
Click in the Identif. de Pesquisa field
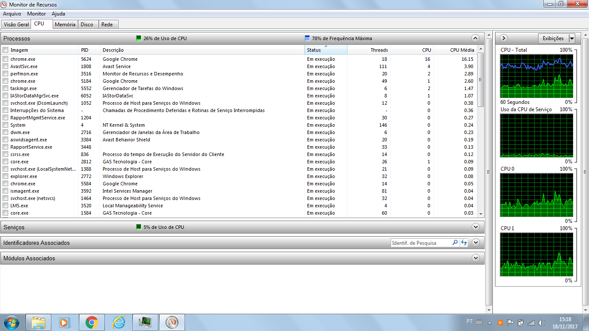[x=421, y=243]
